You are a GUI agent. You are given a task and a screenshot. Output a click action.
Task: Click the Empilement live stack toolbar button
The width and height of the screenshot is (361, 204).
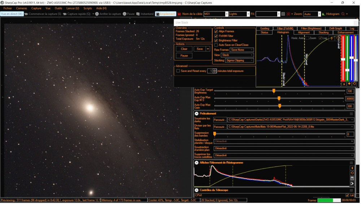pyautogui.click(x=166, y=14)
